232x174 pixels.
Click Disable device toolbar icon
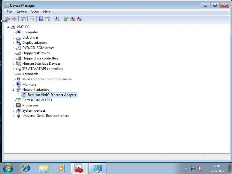coord(79,19)
